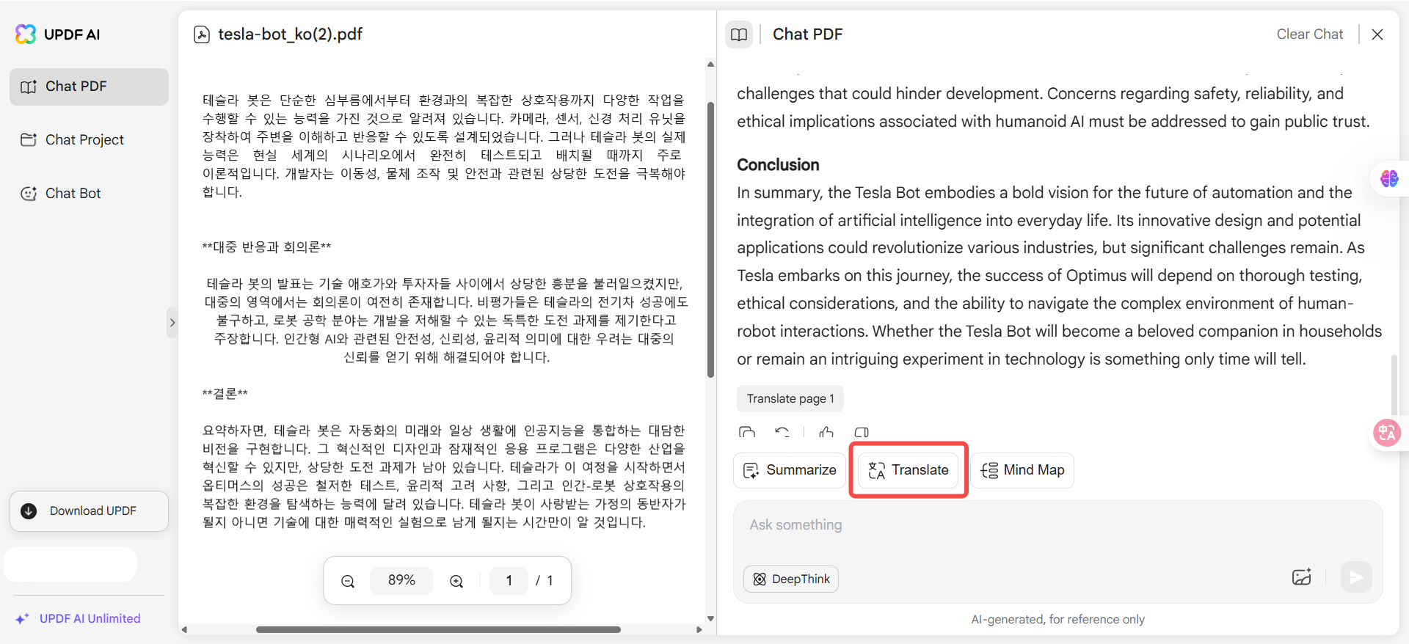Click the Download UPDF button
The width and height of the screenshot is (1409, 644).
[x=89, y=511]
